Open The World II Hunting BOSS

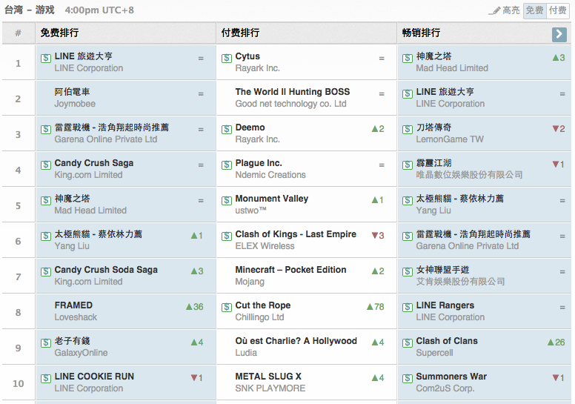pos(293,92)
